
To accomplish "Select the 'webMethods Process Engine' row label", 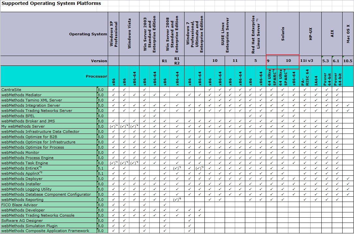I will [49, 158].
